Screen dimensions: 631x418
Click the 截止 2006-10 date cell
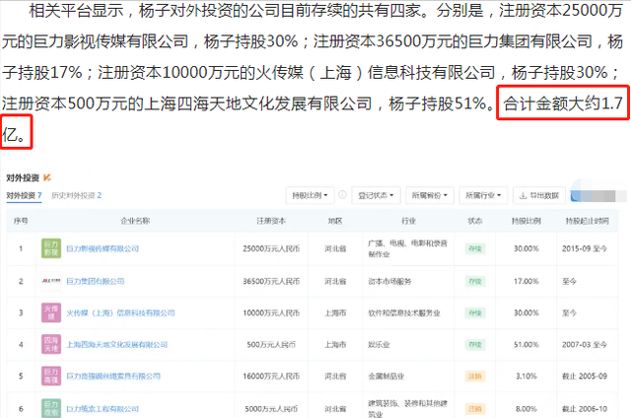(x=585, y=409)
